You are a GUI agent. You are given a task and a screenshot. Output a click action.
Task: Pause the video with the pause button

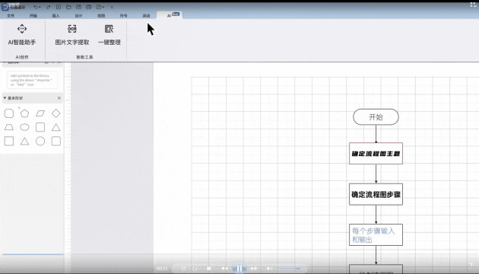point(239,268)
